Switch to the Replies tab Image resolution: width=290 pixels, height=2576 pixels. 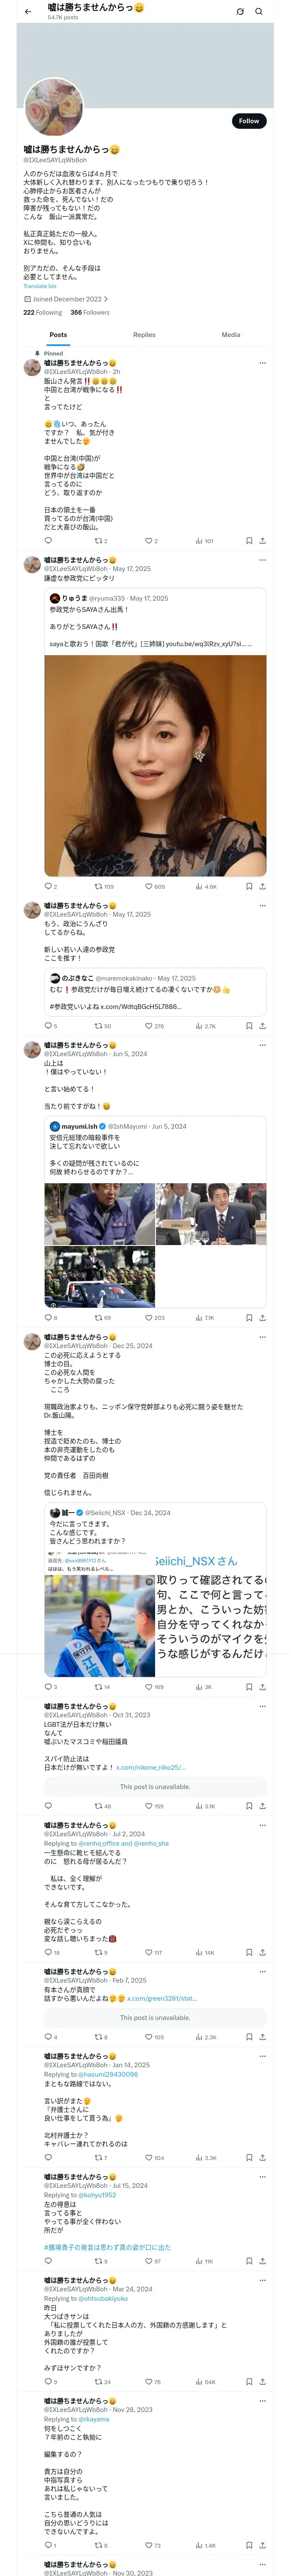pyautogui.click(x=144, y=335)
